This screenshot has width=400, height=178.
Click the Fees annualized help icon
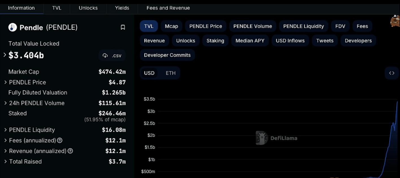click(60, 140)
